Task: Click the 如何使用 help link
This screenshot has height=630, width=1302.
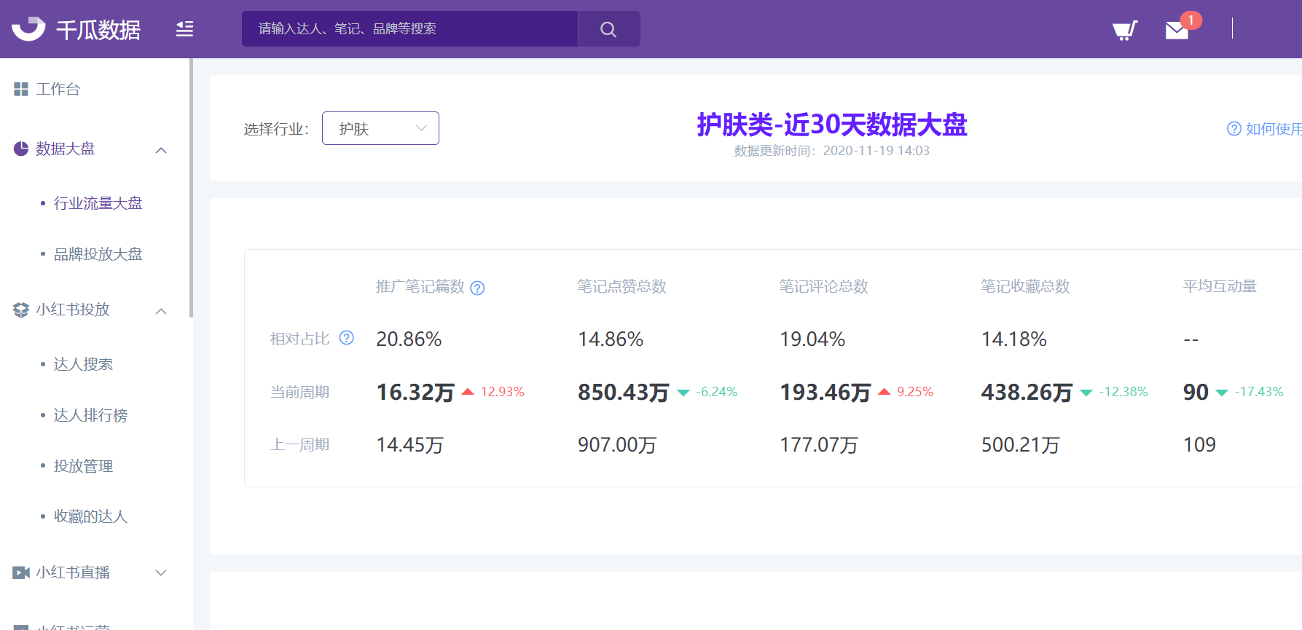Action: point(1266,129)
